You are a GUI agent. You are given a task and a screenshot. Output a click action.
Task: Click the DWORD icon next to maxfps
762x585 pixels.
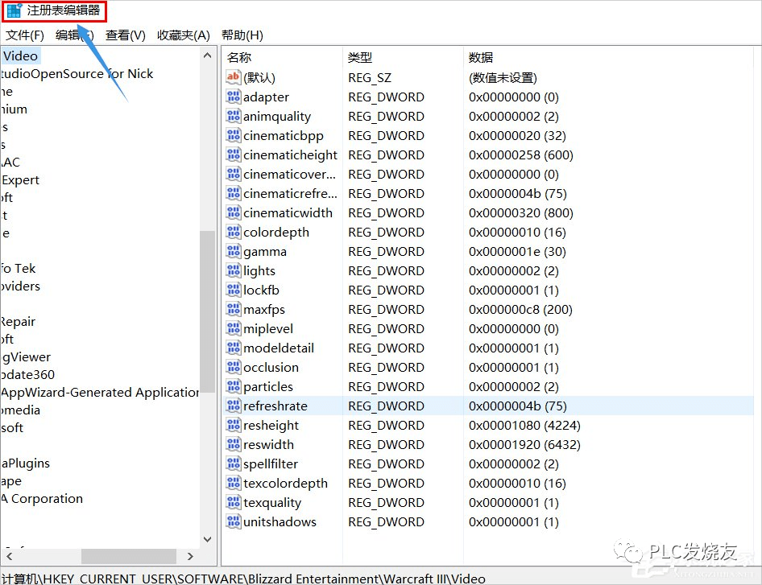point(233,310)
